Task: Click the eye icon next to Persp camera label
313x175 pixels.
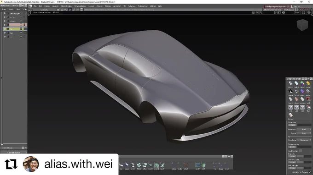Action: 54,12
